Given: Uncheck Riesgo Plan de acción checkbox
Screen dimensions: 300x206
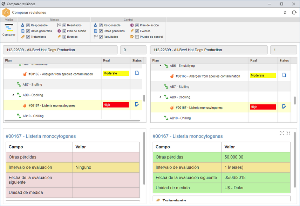Looking at the screenshot, I should coord(64,31).
